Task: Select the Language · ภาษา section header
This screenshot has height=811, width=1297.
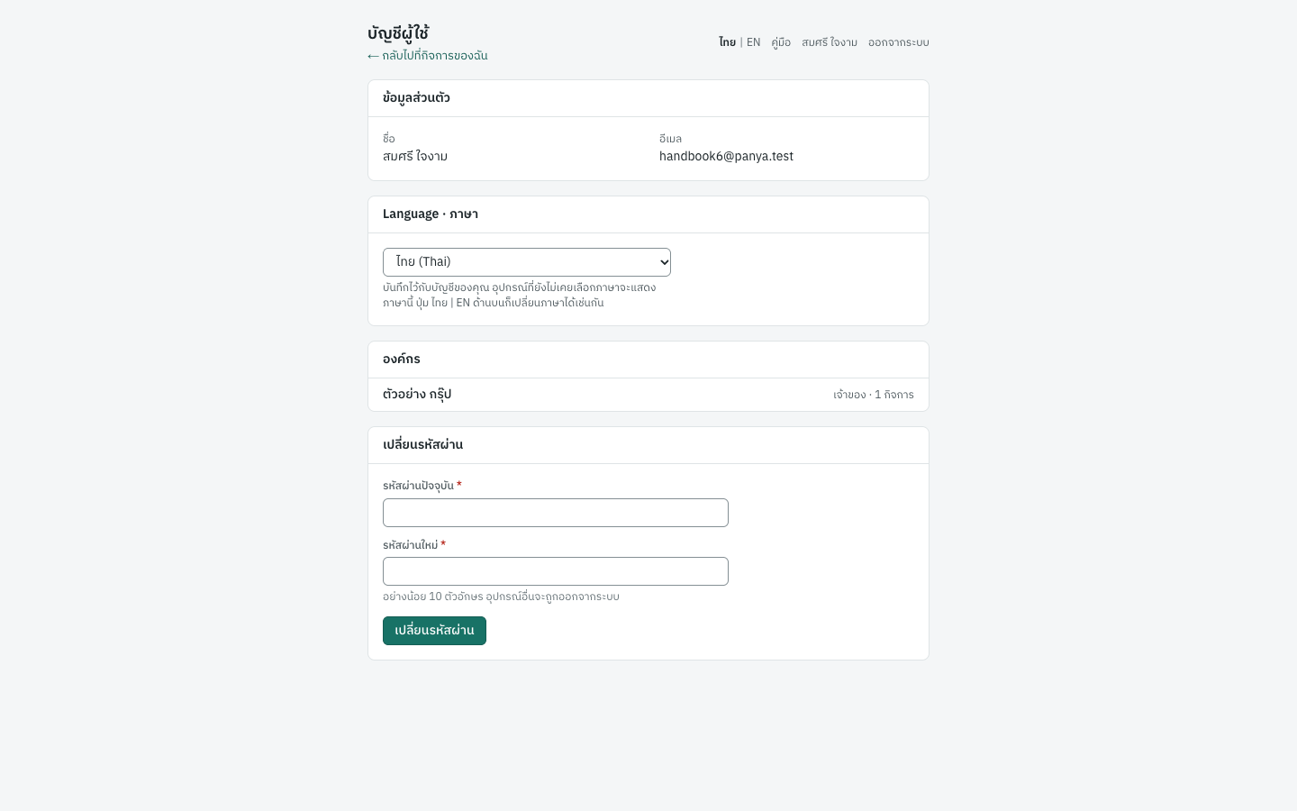Action: coord(431,214)
